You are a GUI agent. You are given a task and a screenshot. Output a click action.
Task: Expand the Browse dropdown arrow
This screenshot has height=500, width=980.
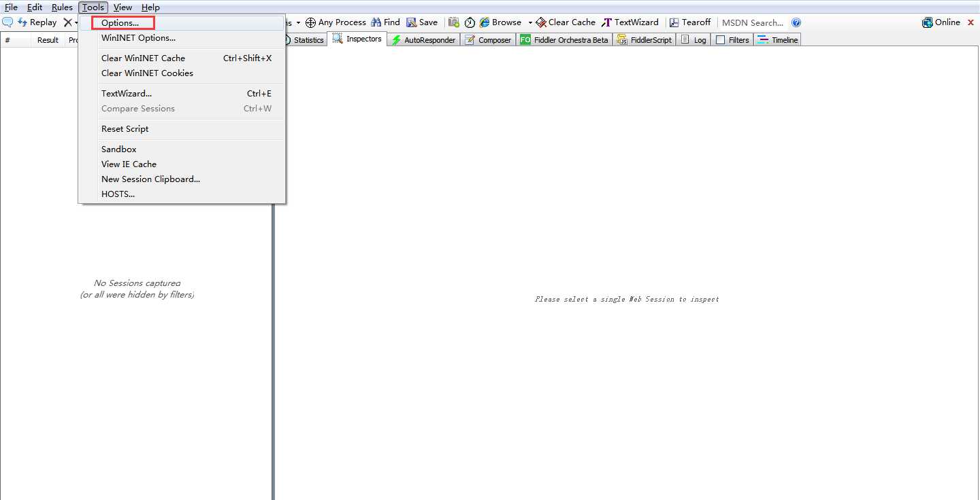pyautogui.click(x=530, y=22)
